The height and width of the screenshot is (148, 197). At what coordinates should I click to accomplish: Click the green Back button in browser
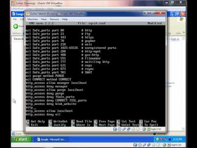pyautogui.click(x=16, y=26)
